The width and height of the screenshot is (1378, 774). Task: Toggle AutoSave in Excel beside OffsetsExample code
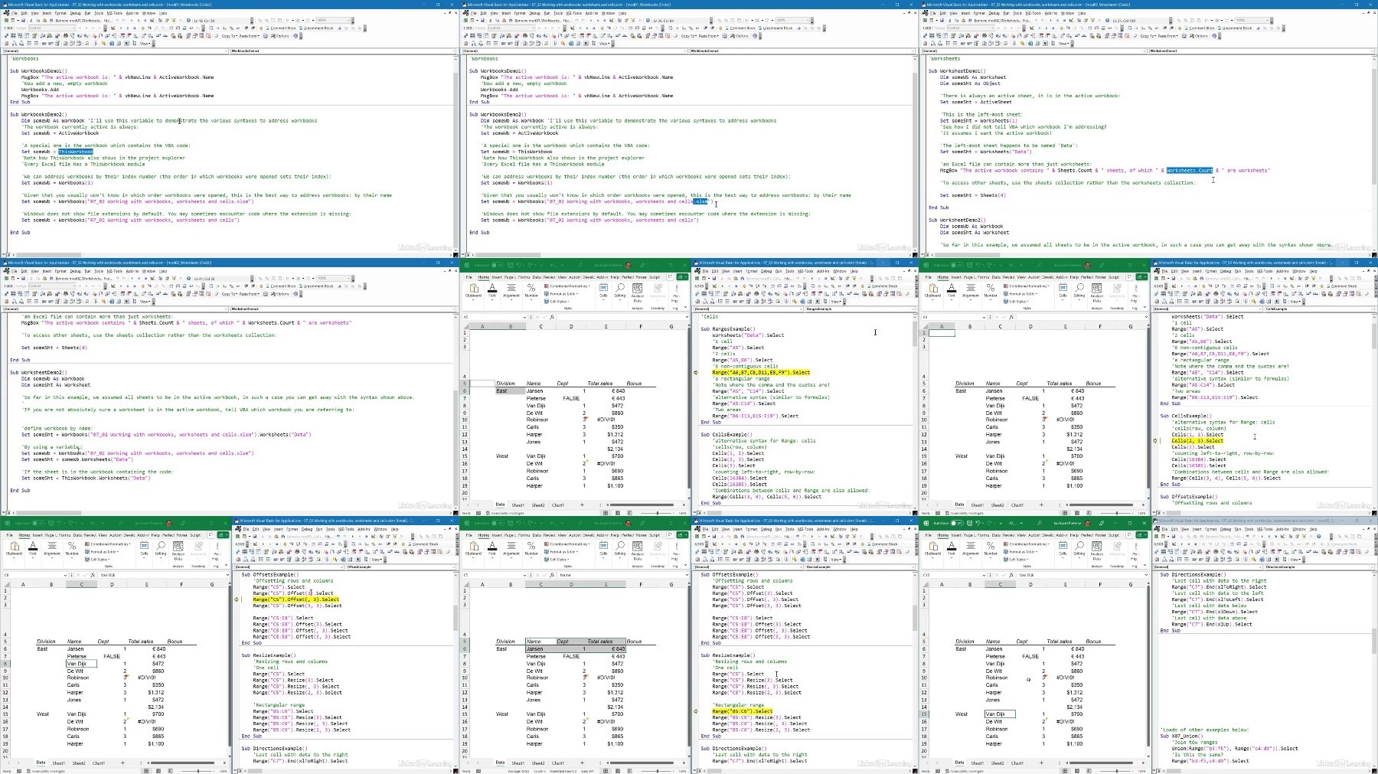[x=38, y=523]
